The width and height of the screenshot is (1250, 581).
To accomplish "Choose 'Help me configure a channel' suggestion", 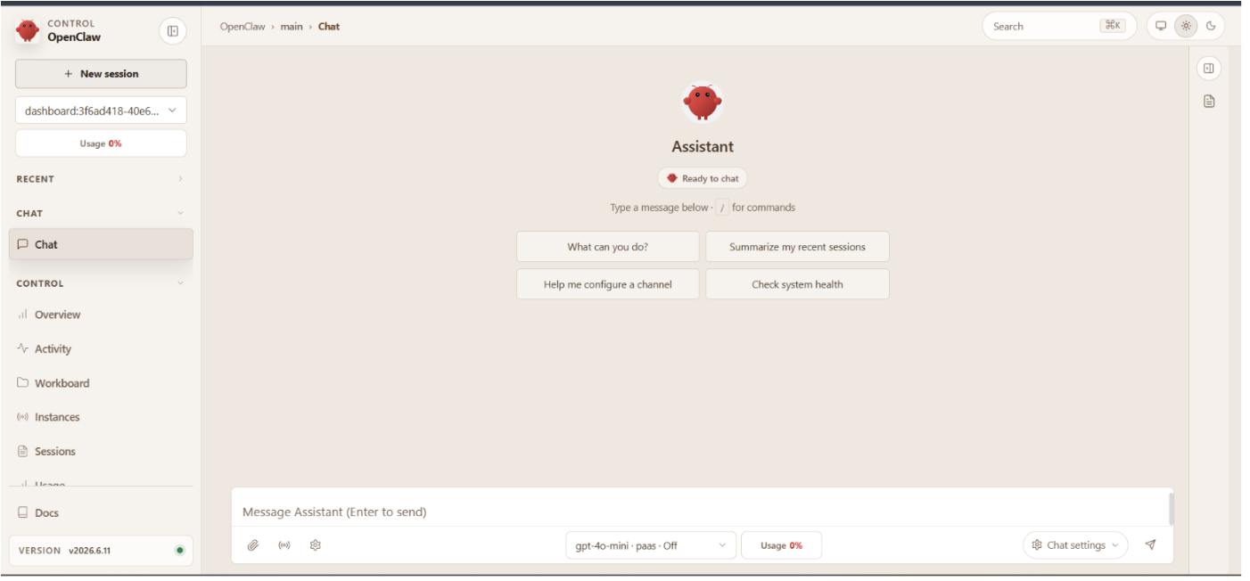I will tap(608, 284).
